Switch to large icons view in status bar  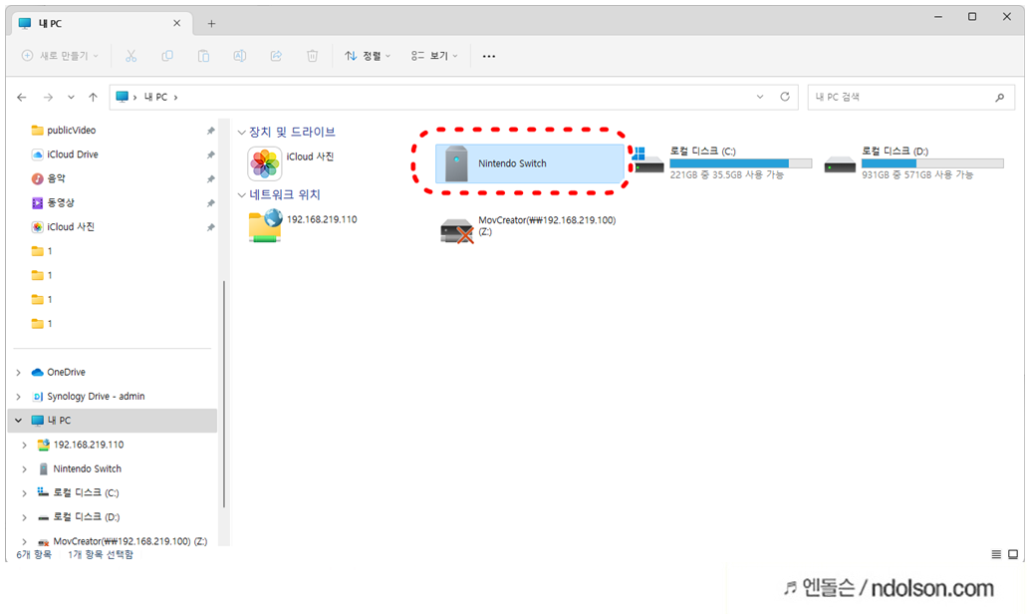[x=1013, y=555]
